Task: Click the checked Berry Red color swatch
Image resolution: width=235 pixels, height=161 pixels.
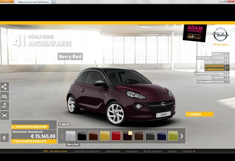Action: click(x=127, y=136)
